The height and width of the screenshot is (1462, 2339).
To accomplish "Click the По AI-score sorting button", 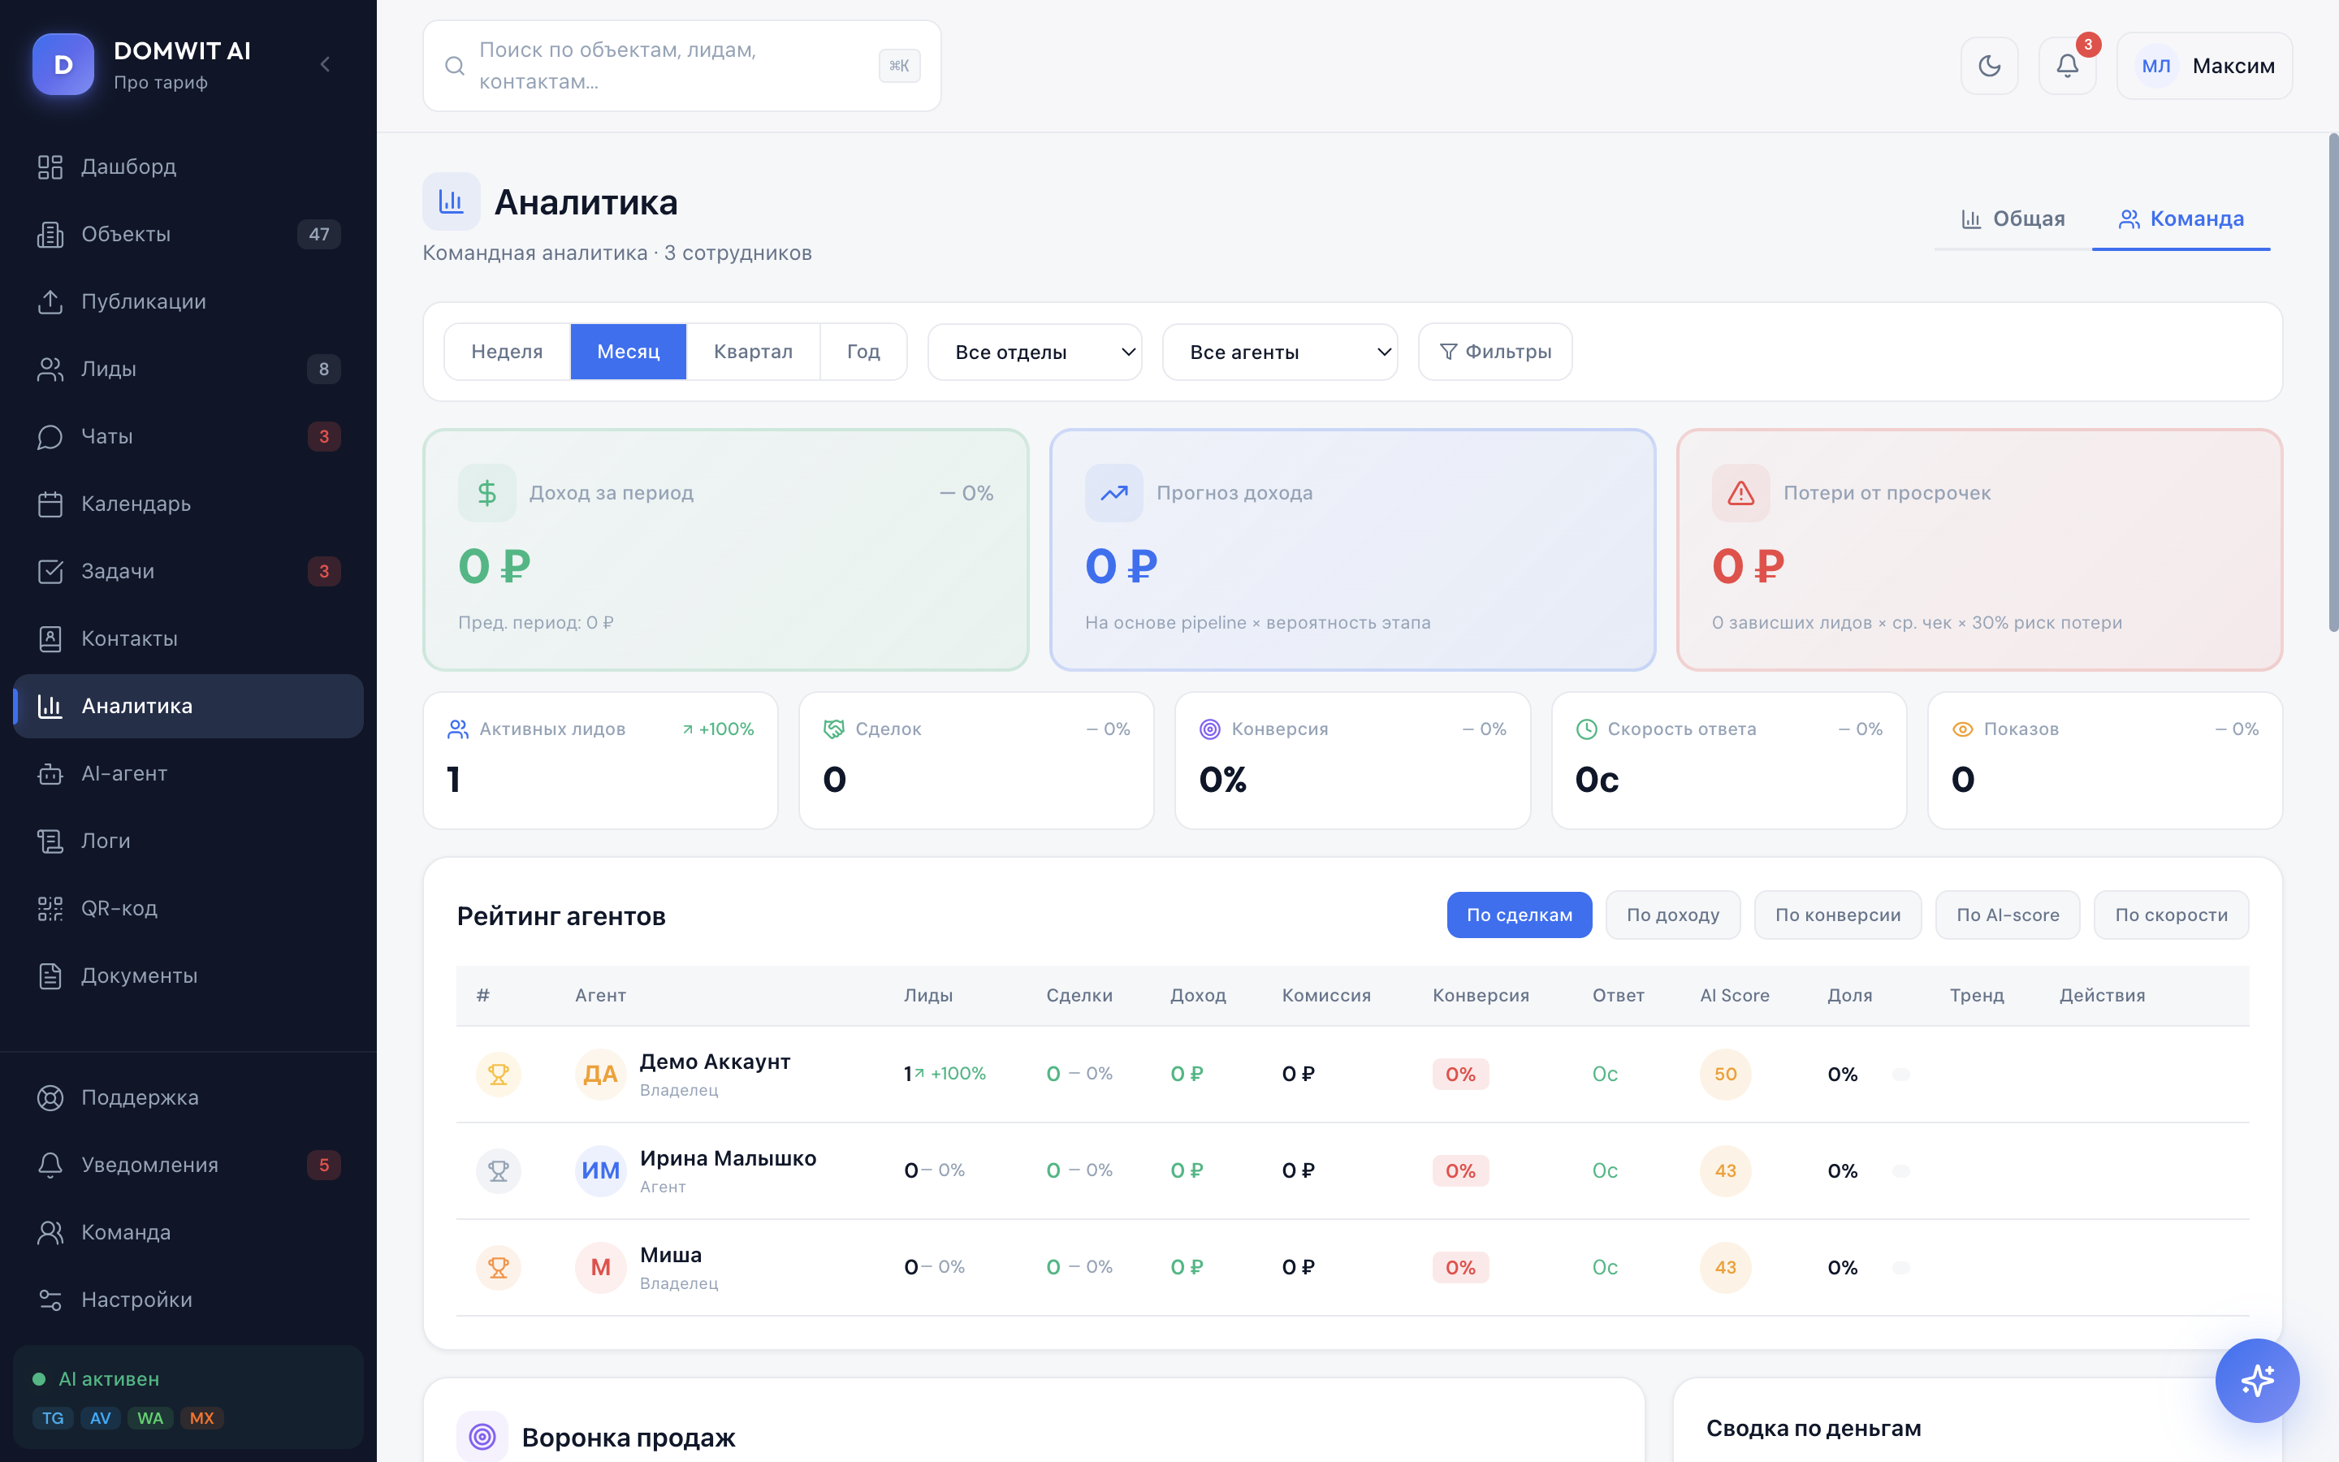I will click(x=2007, y=914).
